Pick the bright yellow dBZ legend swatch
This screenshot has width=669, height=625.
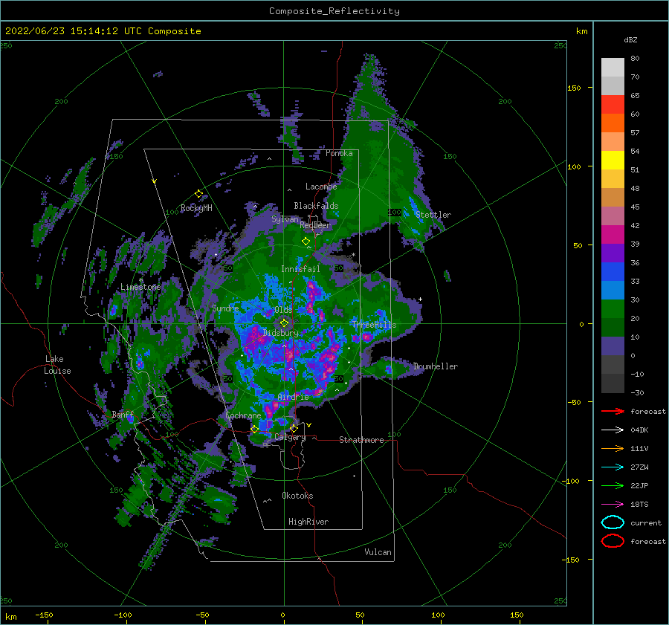pos(613,161)
